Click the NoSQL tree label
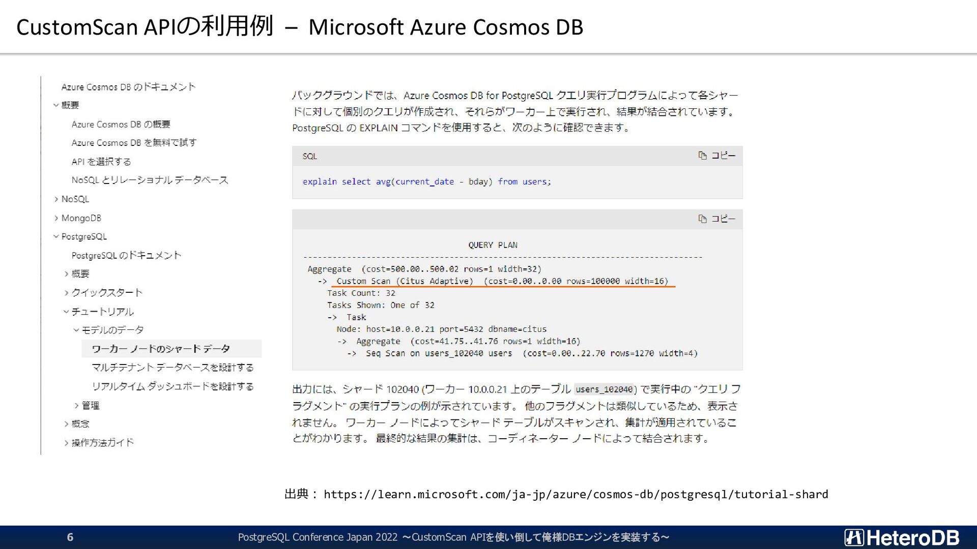This screenshot has width=977, height=549. point(75,199)
